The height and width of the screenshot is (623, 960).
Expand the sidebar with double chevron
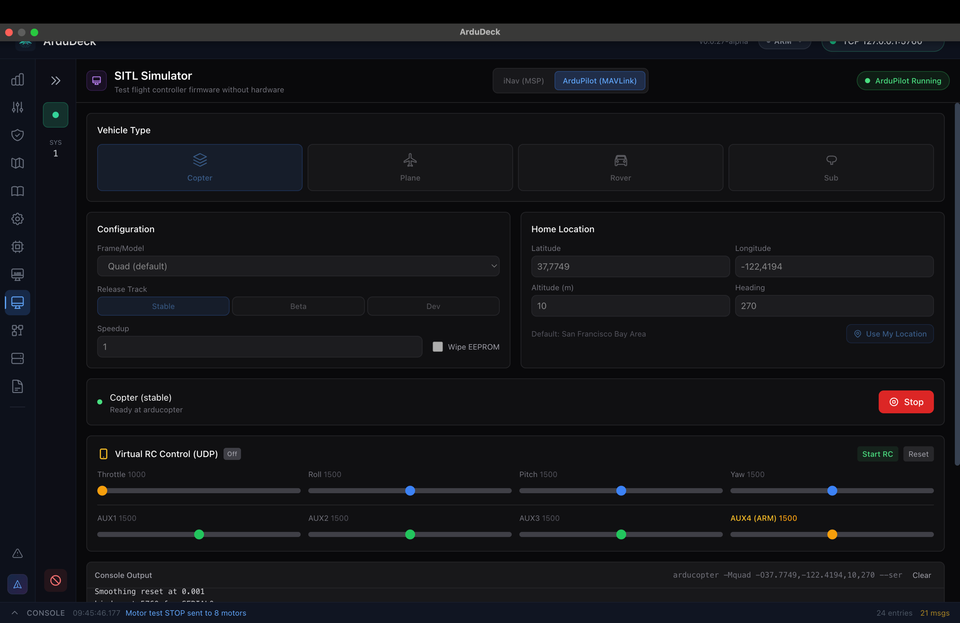click(56, 81)
